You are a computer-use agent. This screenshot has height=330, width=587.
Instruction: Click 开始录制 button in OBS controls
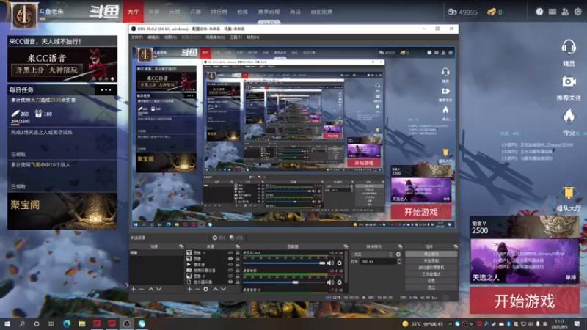(x=431, y=261)
